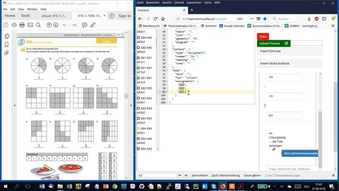Toggle the S81 K81 s81b1 checked status
This screenshot has height=191, width=339.
pyautogui.click(x=138, y=58)
